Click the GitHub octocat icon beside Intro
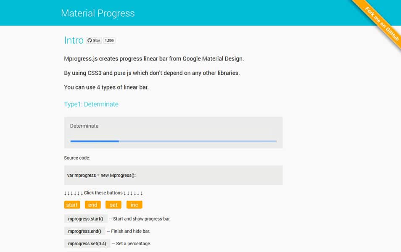The image size is (401, 252). [x=90, y=40]
